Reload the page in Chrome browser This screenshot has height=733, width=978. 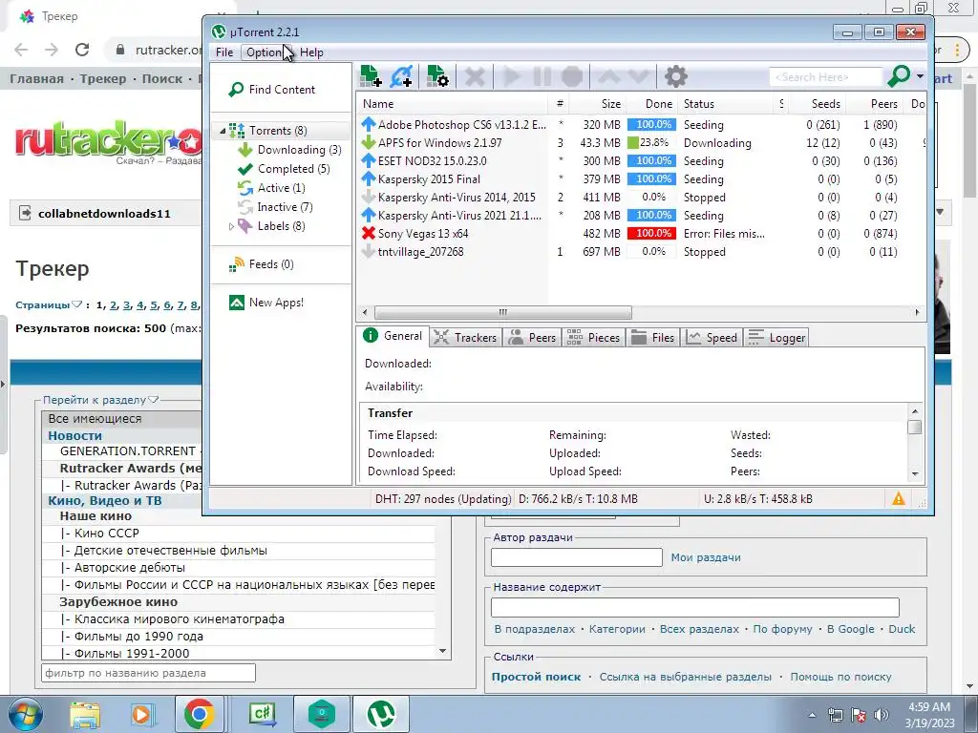pyautogui.click(x=82, y=50)
